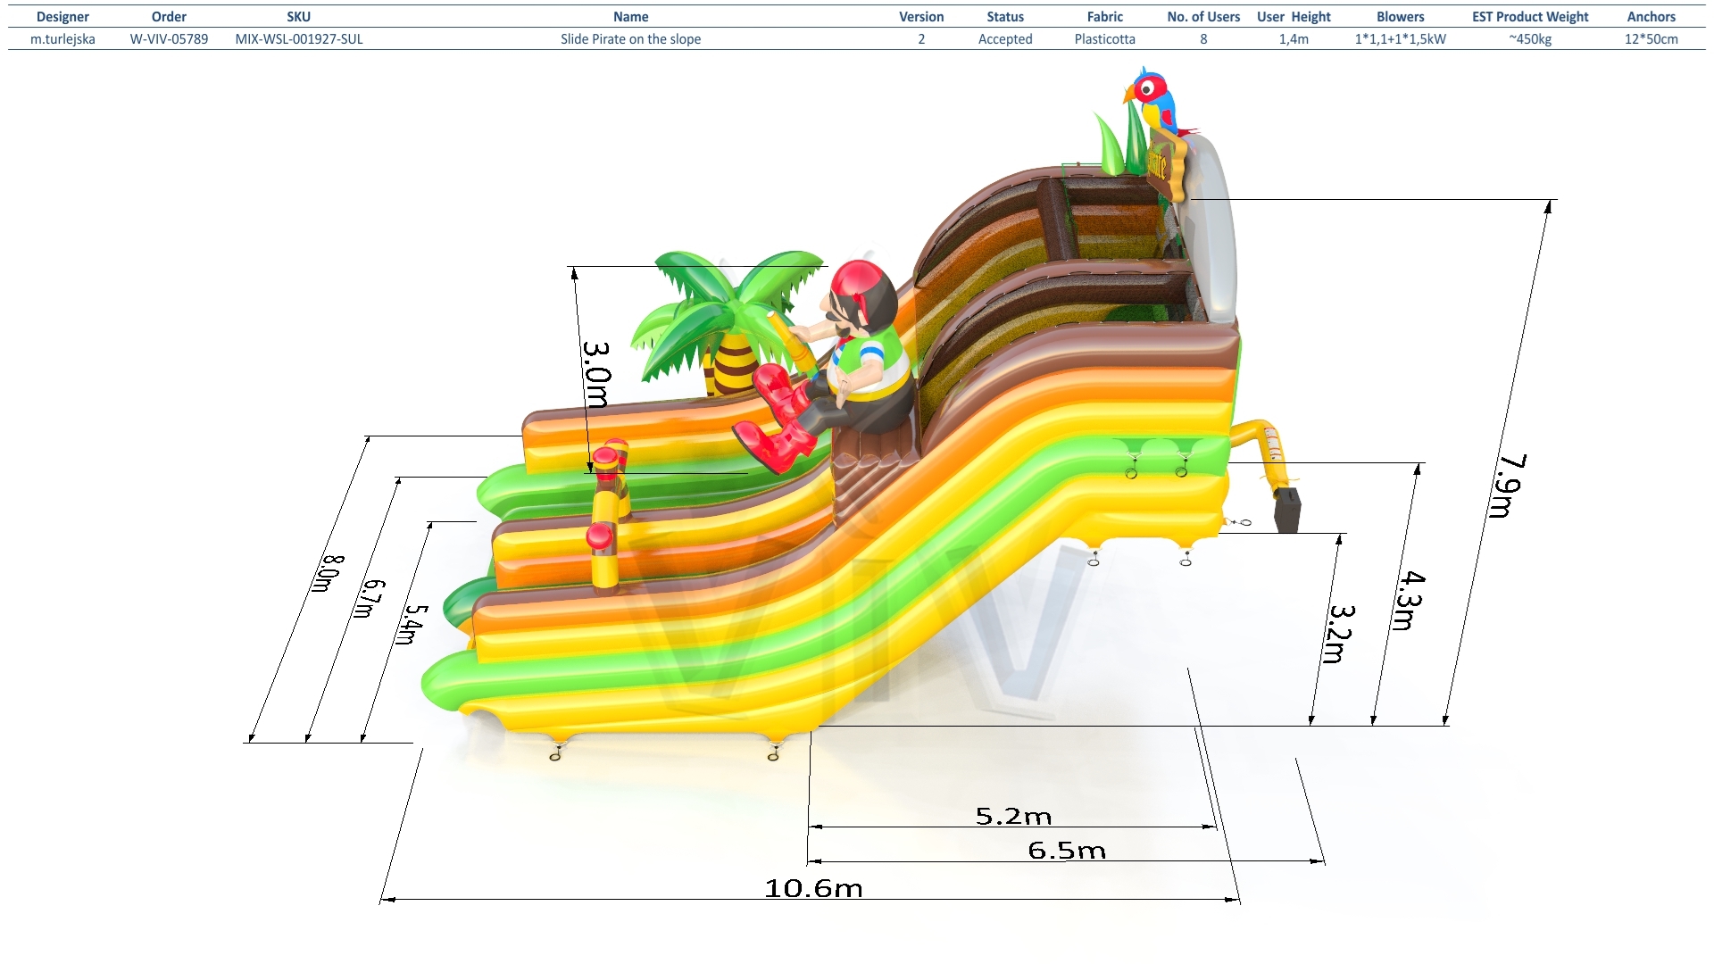
Task: Select user height value 1,4m
Action: [1294, 39]
